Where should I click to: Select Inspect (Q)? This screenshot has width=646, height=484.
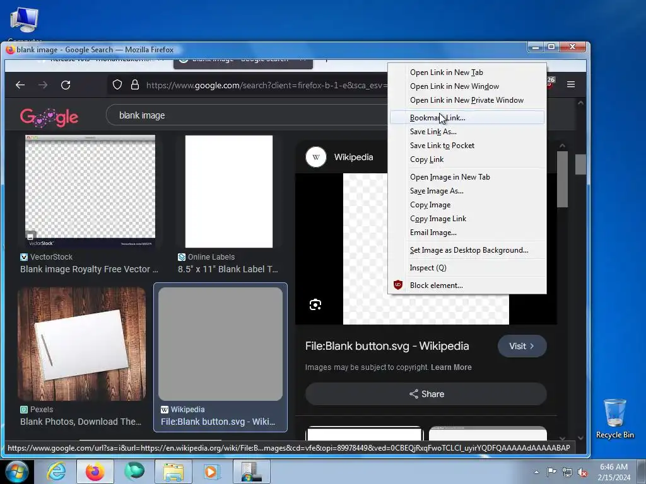(467, 267)
